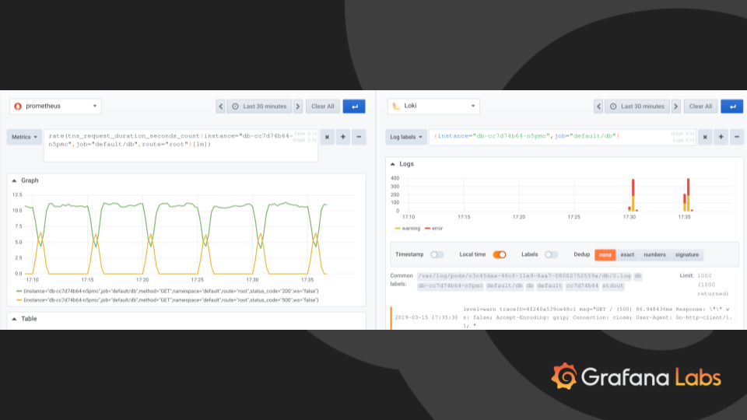Clear the Loki query with the x icon
The image size is (747, 420).
(x=705, y=137)
